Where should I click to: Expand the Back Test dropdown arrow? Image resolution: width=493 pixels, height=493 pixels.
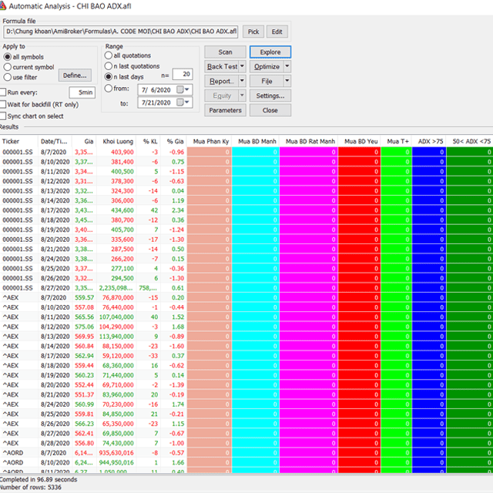242,66
